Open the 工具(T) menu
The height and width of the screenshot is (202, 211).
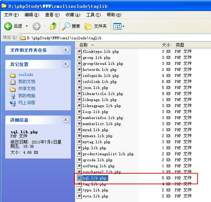coord(93,15)
